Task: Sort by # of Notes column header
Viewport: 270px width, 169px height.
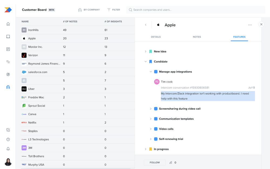Action: pos(70,22)
